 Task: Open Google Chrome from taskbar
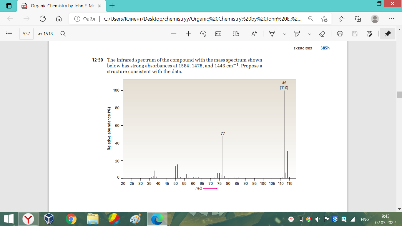click(71, 219)
